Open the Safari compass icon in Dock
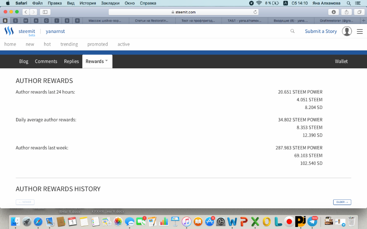Viewport: 367px width, 229px height. click(x=38, y=221)
